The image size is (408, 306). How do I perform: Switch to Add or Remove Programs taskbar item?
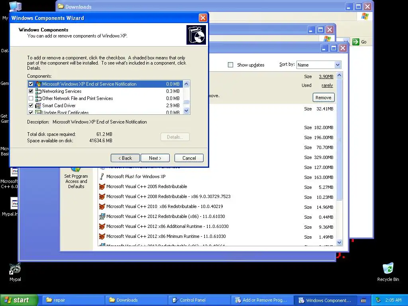click(x=262, y=300)
